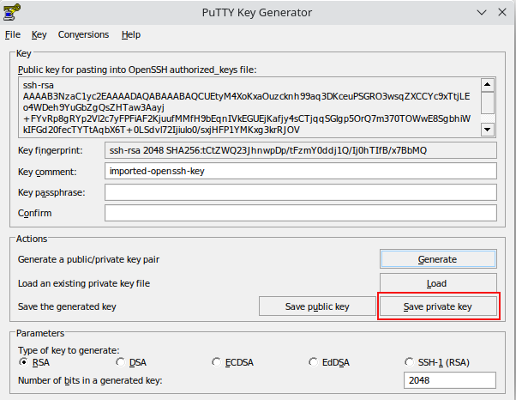The image size is (516, 400).
Task: Click 'Type of key to generate:' label
Action: click(x=69, y=350)
